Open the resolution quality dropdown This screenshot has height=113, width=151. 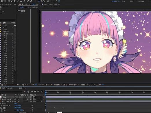click(58, 85)
